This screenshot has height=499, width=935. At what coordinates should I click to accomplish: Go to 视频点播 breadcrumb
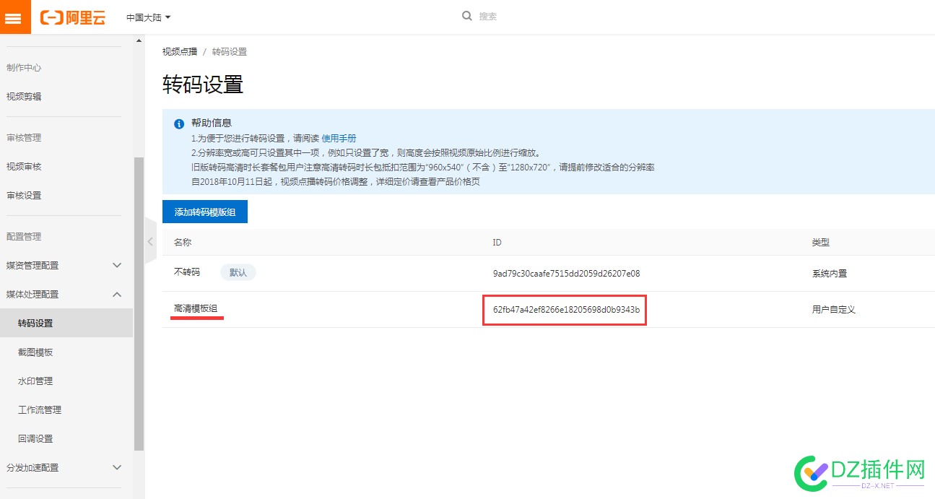pyautogui.click(x=180, y=52)
